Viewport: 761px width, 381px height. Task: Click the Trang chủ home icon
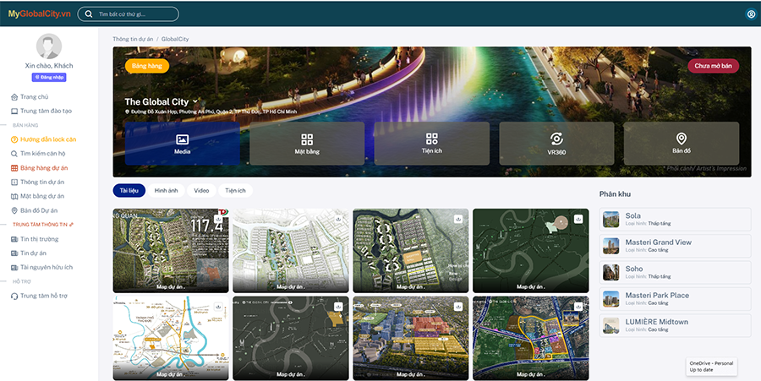14,97
